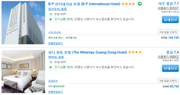
Task: Click BP International Hotel star rating
Action: point(128,4)
